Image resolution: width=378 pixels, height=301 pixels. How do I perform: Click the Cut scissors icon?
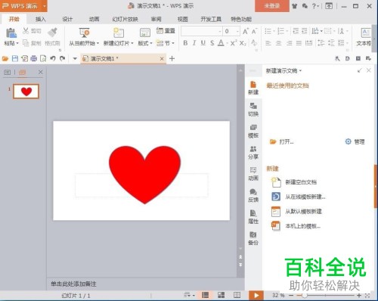click(26, 31)
